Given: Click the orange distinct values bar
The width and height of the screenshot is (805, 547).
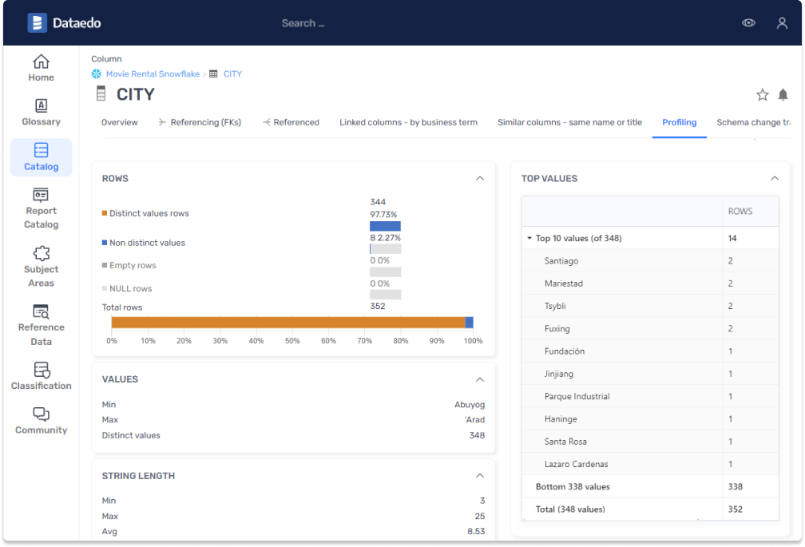Looking at the screenshot, I should [x=287, y=323].
